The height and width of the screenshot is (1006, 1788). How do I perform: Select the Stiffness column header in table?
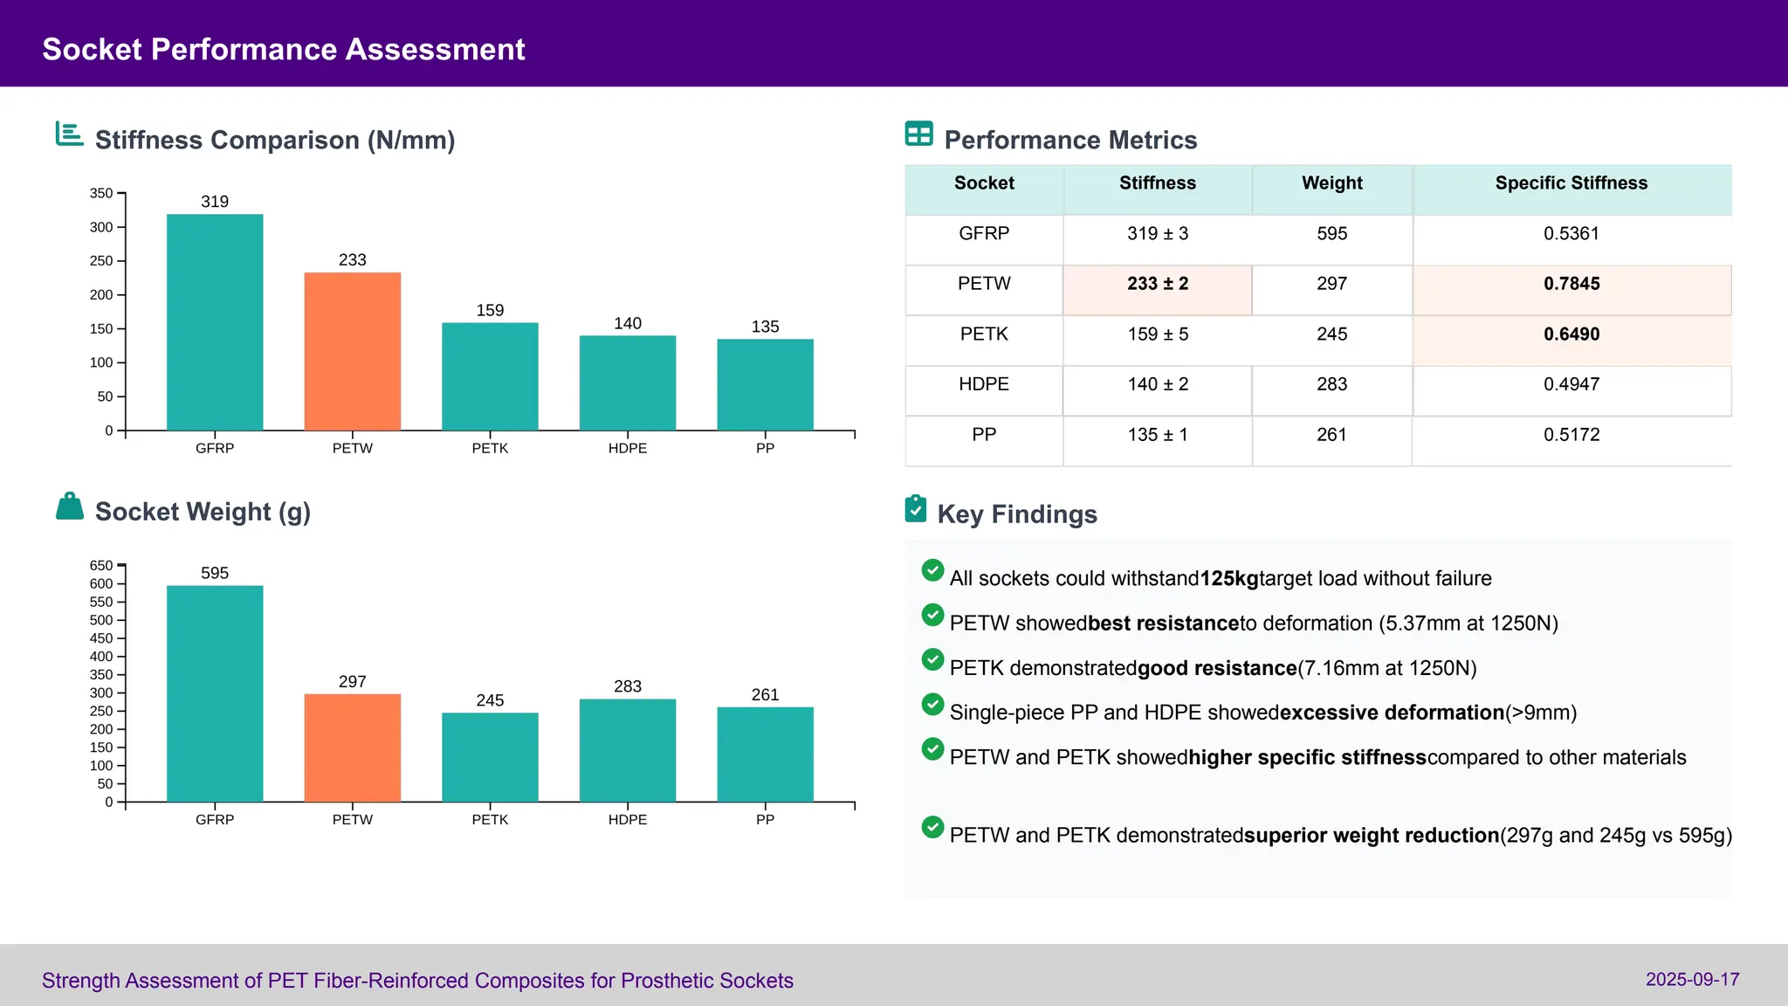point(1157,183)
